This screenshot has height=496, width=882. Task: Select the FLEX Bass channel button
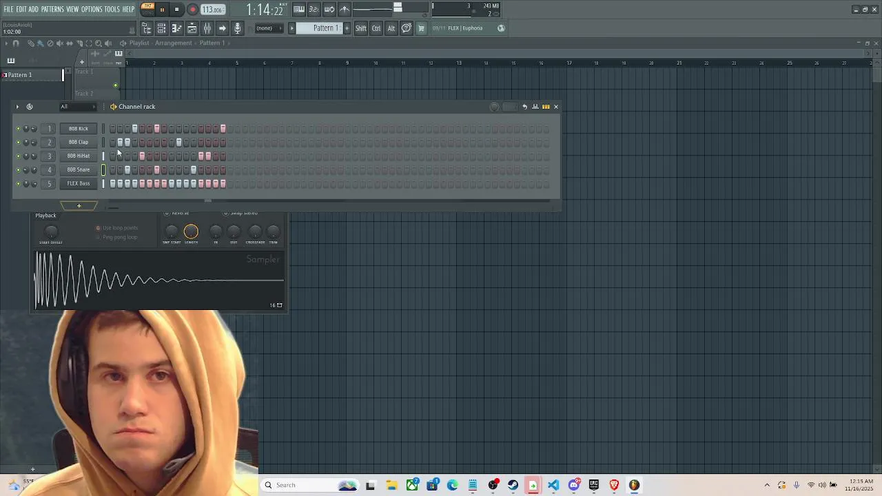[x=79, y=184]
